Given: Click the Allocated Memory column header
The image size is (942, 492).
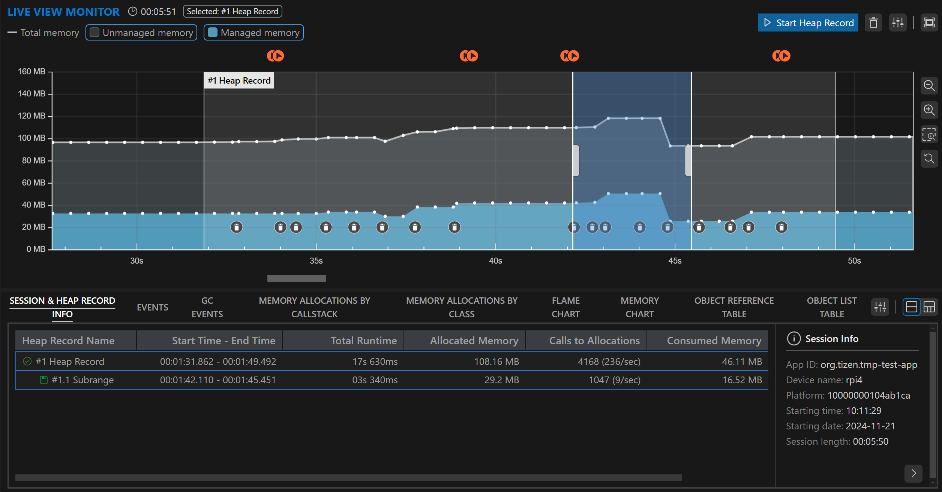Looking at the screenshot, I should (474, 340).
